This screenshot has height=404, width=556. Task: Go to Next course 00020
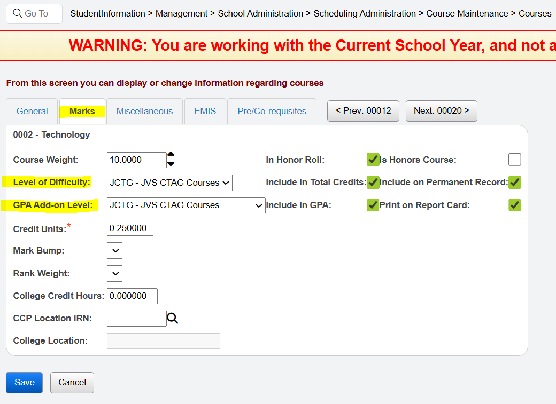click(441, 111)
